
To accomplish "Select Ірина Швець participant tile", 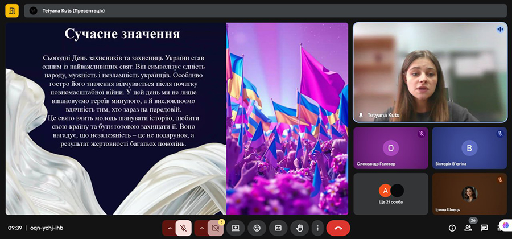I will (x=469, y=194).
